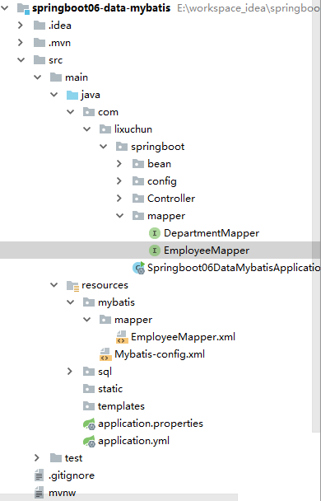Click the .gitignore text file icon
This screenshot has width=321, height=501.
[39, 475]
